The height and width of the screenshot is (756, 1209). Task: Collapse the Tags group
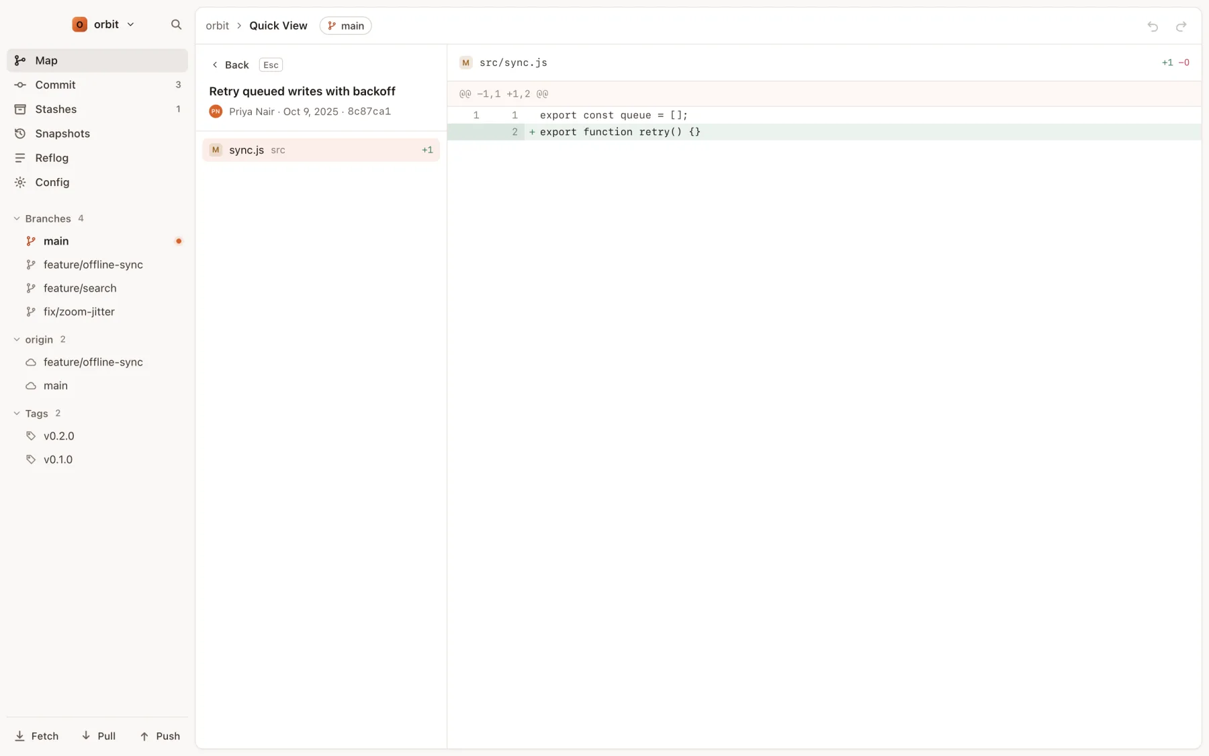pyautogui.click(x=37, y=413)
